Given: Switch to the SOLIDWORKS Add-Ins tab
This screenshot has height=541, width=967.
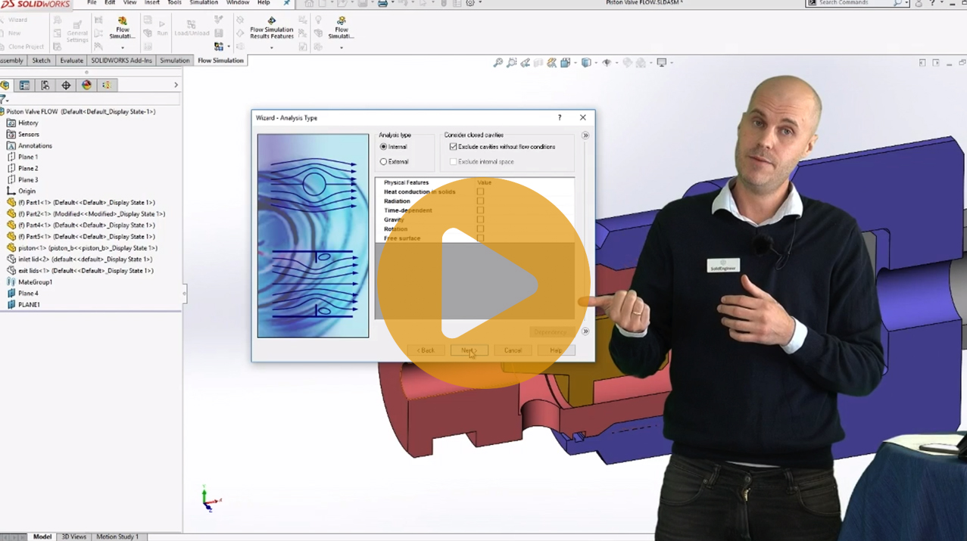Looking at the screenshot, I should 121,61.
